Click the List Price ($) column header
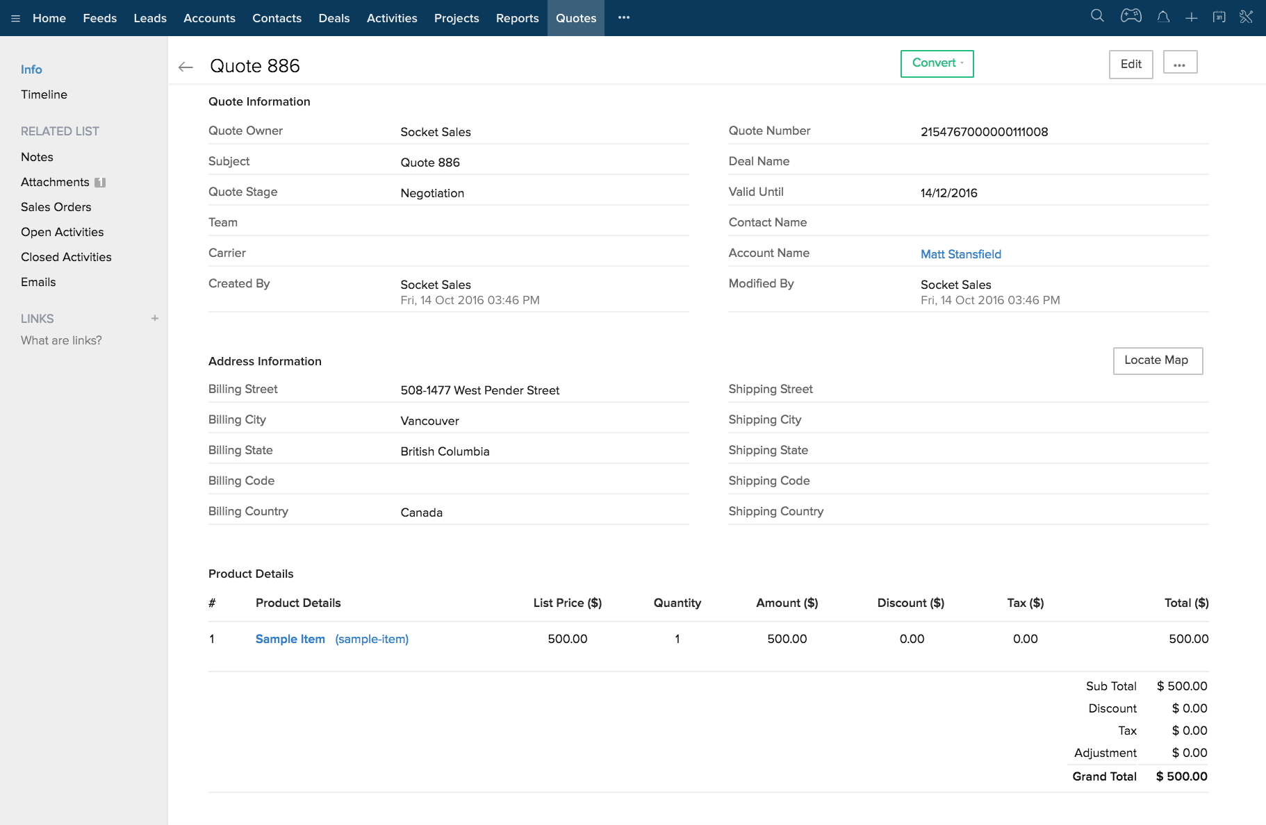Viewport: 1266px width, 825px height. pyautogui.click(x=568, y=603)
